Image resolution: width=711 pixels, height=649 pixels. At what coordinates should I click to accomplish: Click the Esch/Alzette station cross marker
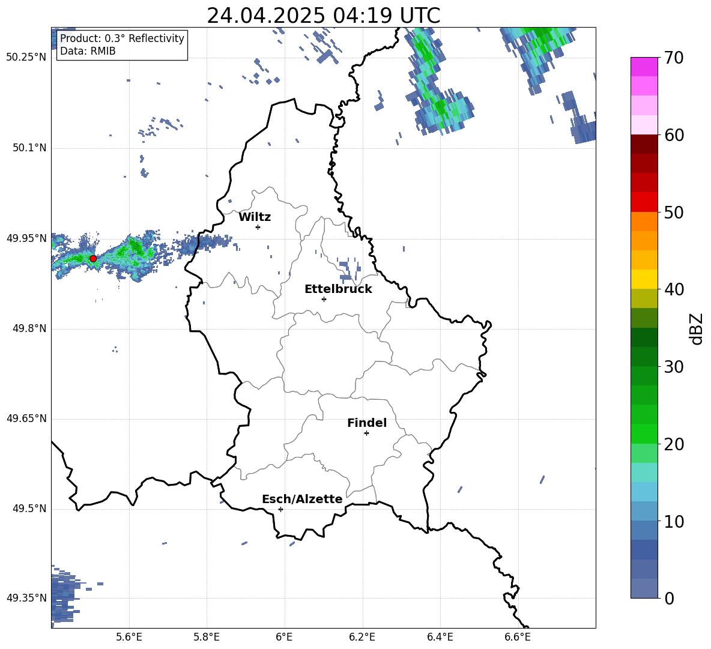coord(280,509)
